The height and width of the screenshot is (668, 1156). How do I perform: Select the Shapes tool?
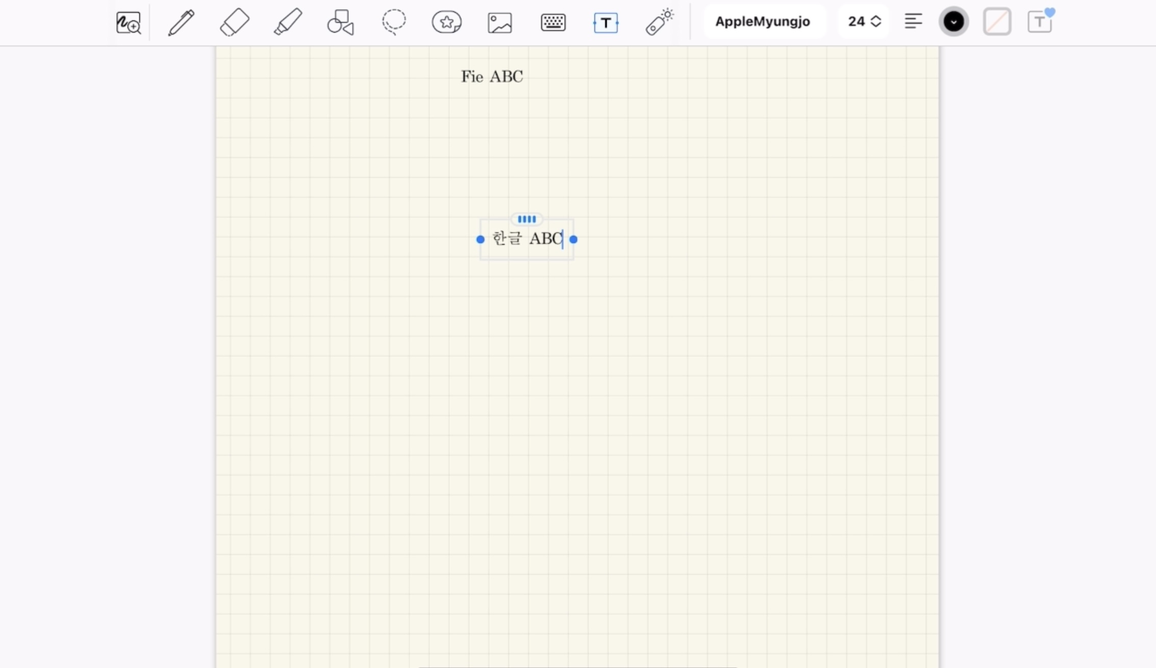click(340, 22)
